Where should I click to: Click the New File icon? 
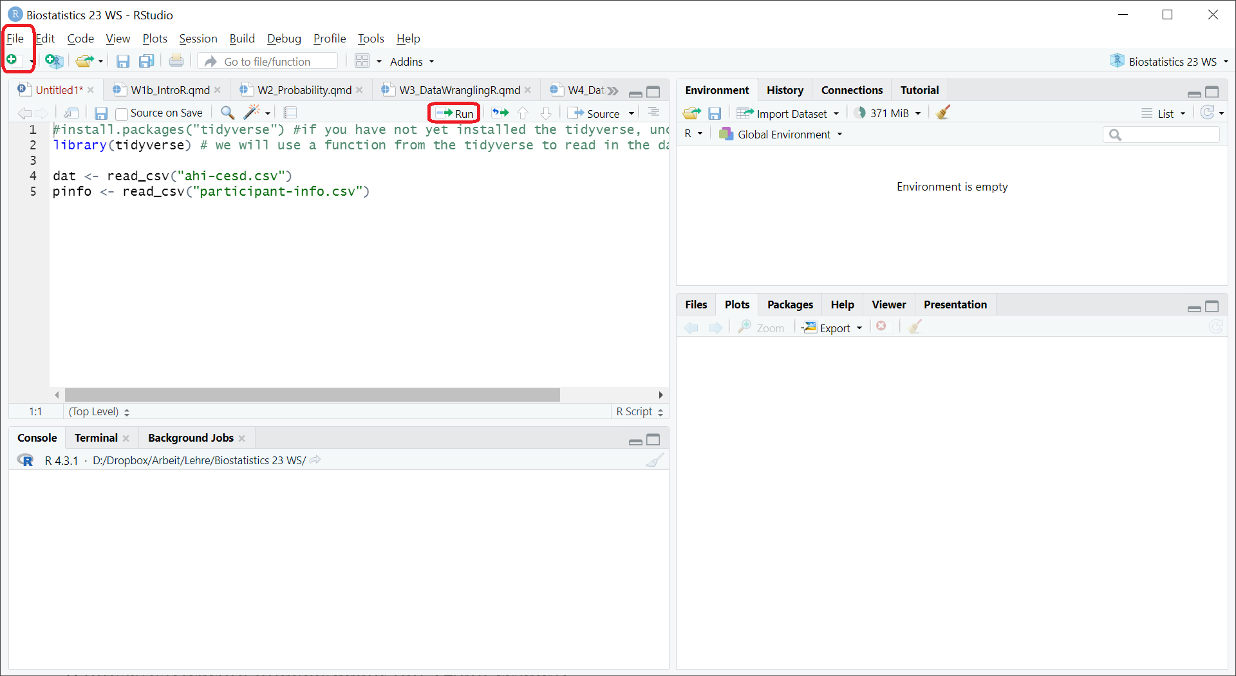coord(12,61)
